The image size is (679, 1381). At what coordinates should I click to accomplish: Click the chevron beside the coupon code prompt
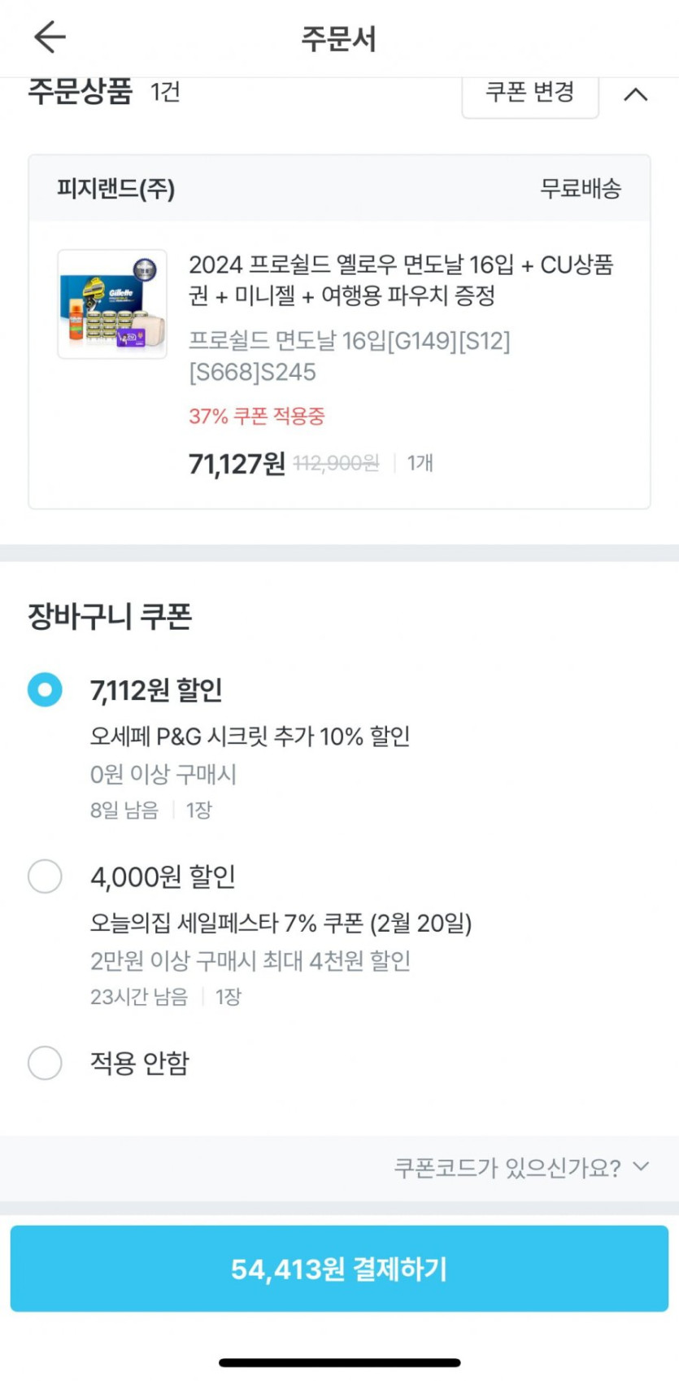pos(642,1167)
